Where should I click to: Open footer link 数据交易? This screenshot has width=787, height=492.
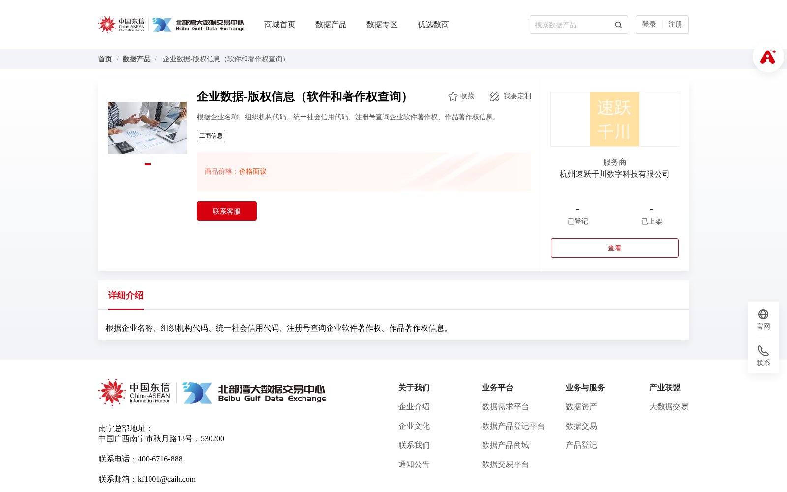point(581,426)
